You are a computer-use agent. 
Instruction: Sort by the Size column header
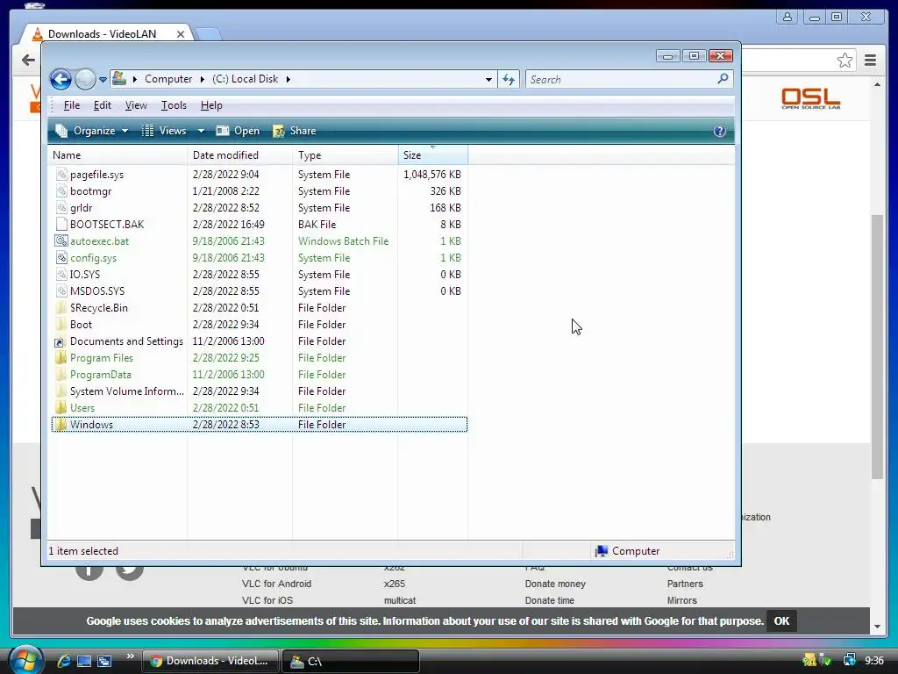click(x=433, y=155)
